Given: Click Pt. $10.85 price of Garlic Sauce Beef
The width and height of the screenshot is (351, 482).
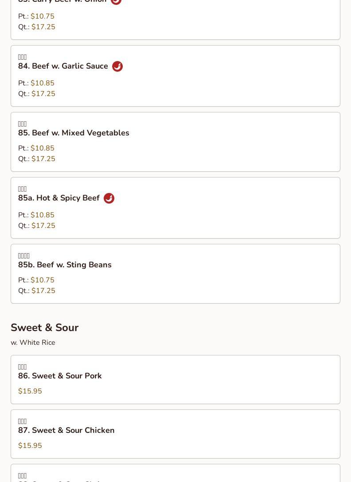Looking at the screenshot, I should [36, 83].
